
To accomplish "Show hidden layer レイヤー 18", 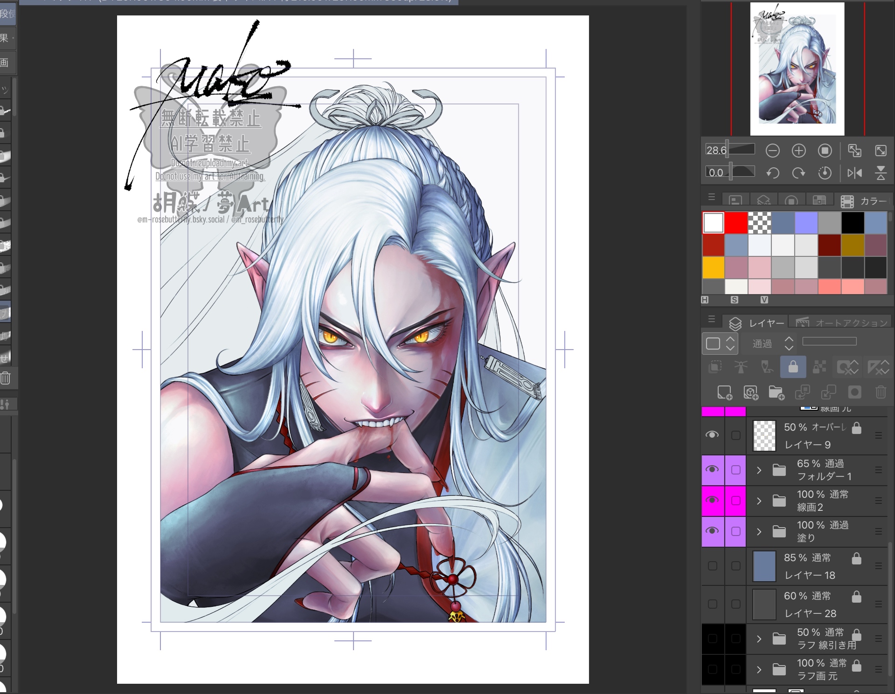I will pos(712,566).
